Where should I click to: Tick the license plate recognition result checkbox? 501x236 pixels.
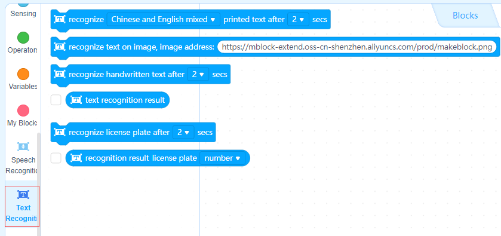56,158
